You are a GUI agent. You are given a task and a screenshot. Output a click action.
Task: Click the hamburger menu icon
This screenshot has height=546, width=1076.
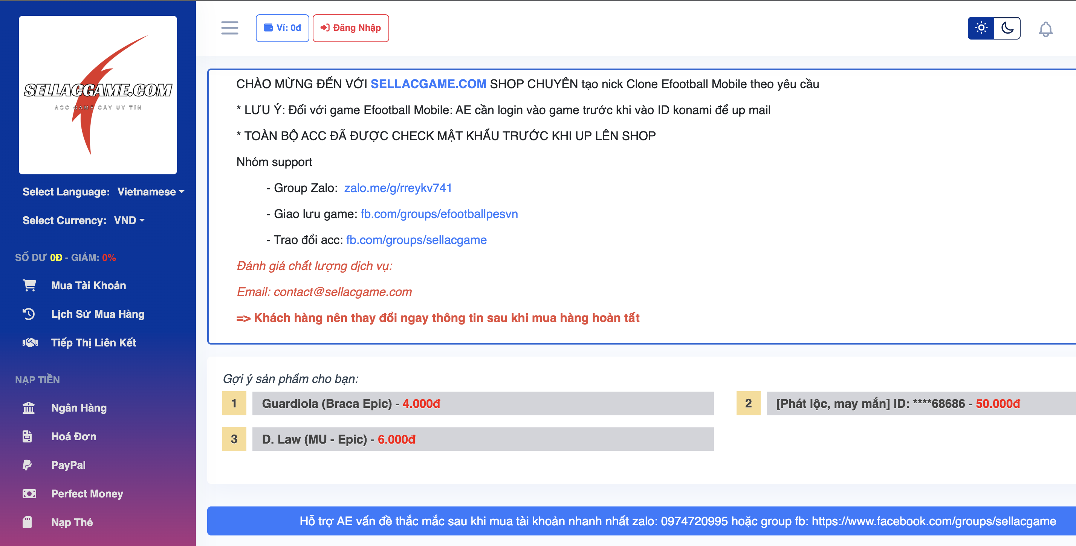[x=229, y=28]
